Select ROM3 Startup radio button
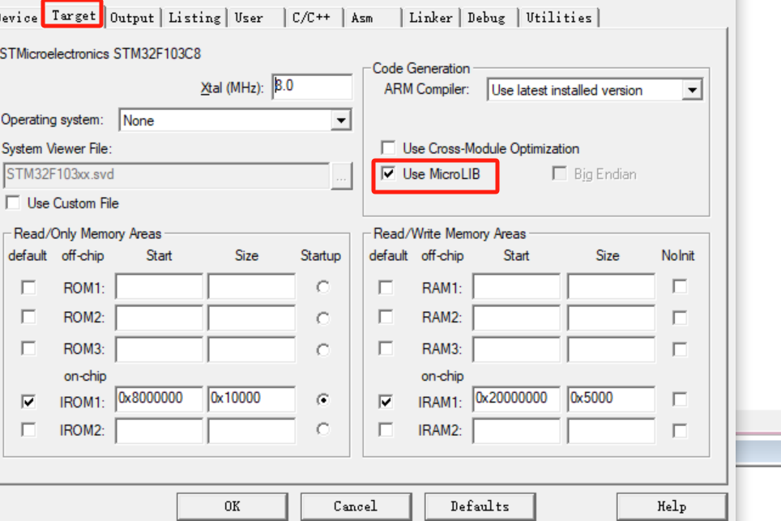The height and width of the screenshot is (521, 781). point(322,350)
